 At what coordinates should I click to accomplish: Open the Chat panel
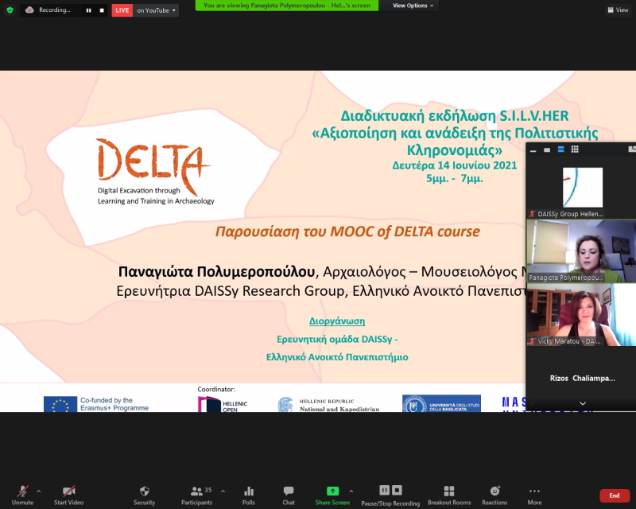(x=289, y=495)
